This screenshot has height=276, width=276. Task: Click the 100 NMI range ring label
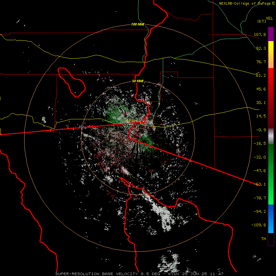(x=138, y=24)
